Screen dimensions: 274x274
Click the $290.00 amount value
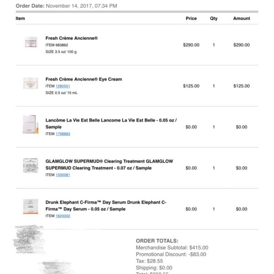click(x=242, y=45)
